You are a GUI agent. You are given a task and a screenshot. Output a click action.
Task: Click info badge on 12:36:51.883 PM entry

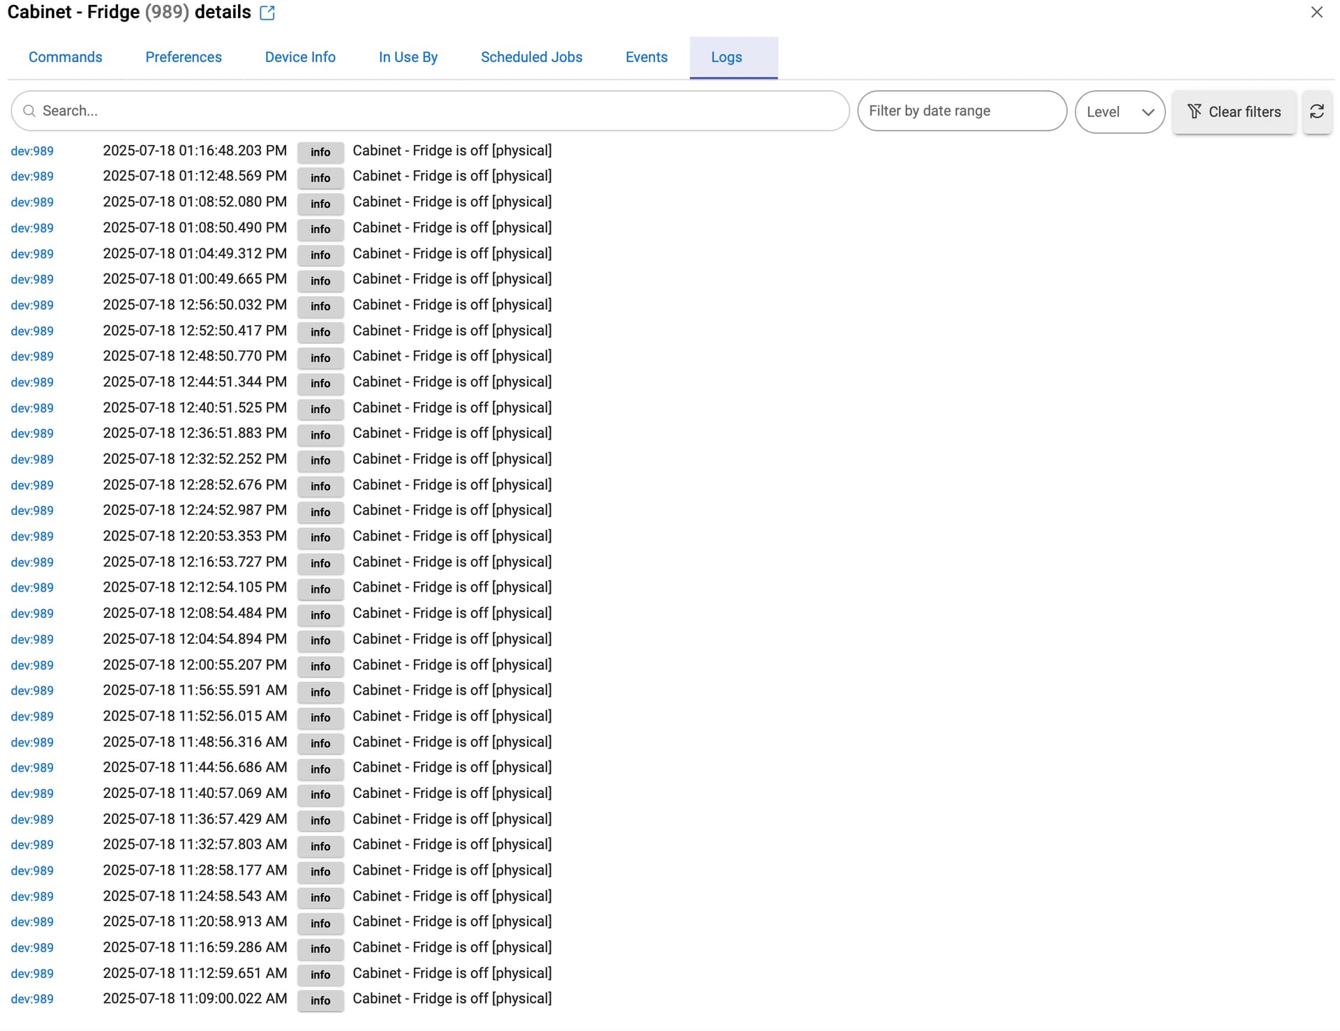coord(320,435)
